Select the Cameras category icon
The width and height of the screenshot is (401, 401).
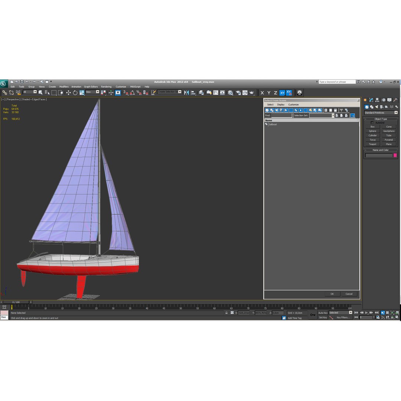click(x=381, y=107)
